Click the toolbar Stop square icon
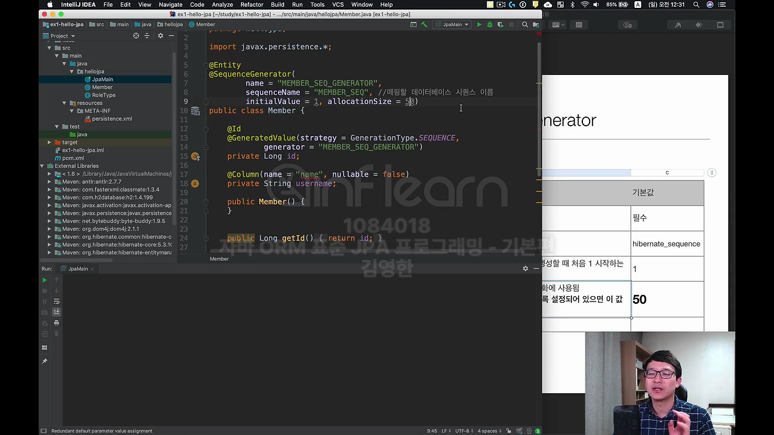 (x=511, y=25)
